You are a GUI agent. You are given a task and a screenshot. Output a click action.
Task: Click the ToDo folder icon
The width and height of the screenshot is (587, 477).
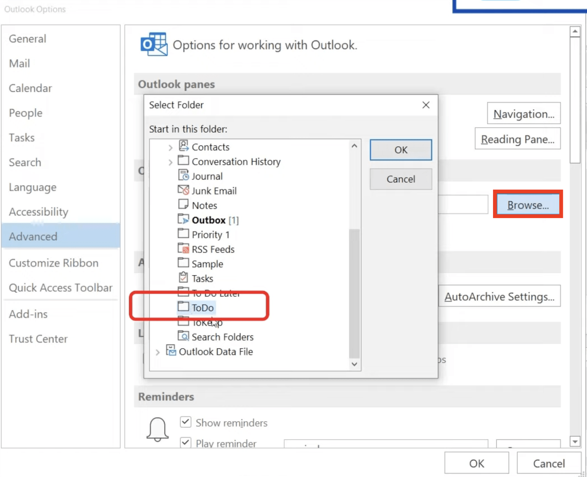tap(183, 306)
